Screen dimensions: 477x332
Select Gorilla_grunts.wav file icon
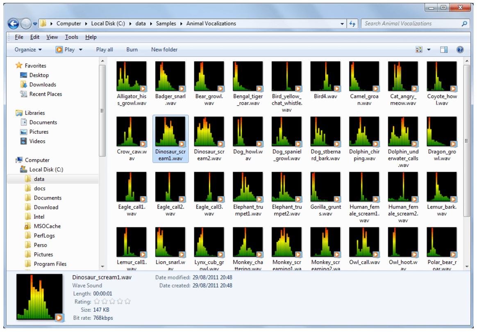coord(325,187)
